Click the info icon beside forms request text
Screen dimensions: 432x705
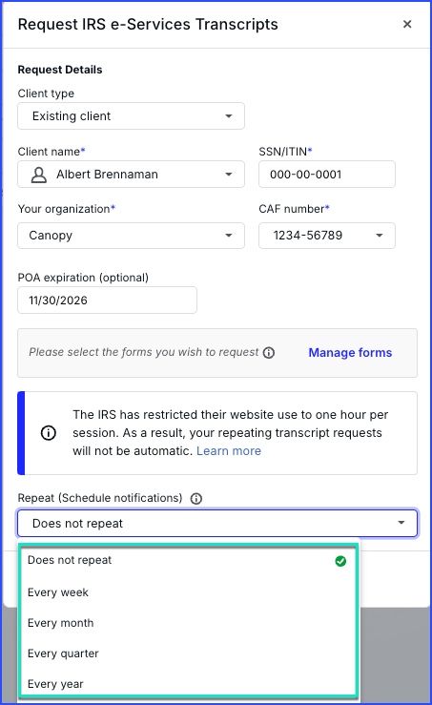coord(269,353)
